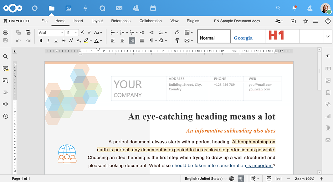Viewport: 333px width, 182px height.
Task: Open the Find magnifier in left sidebar
Action: (5, 56)
